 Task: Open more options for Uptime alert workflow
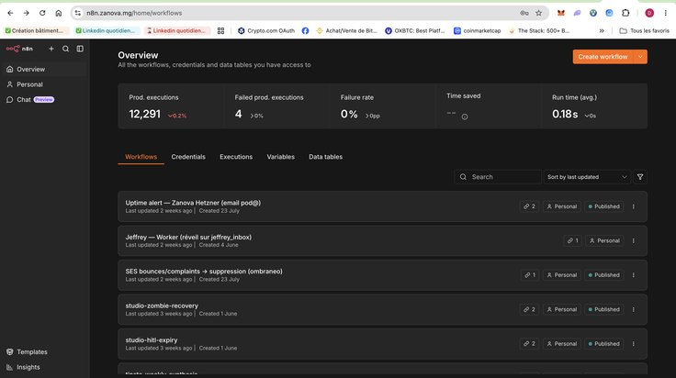pos(634,206)
